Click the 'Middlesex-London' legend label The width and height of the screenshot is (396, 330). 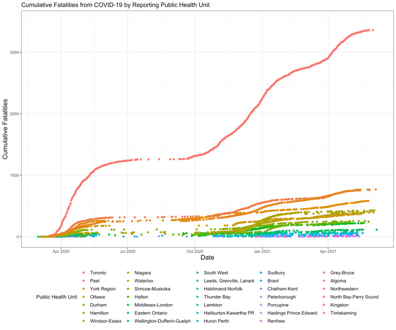pos(154,305)
